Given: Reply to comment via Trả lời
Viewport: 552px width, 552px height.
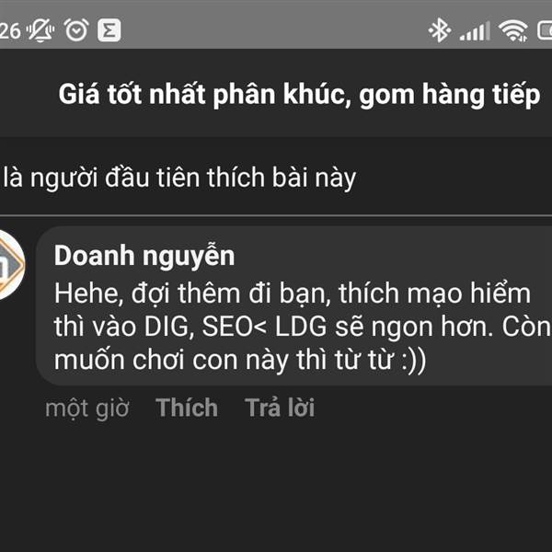Looking at the screenshot, I should point(280,408).
